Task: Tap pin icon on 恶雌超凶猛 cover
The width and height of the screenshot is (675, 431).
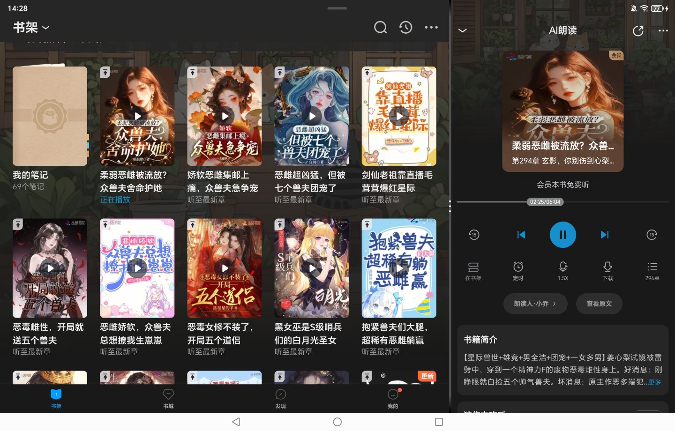Action: pos(280,73)
